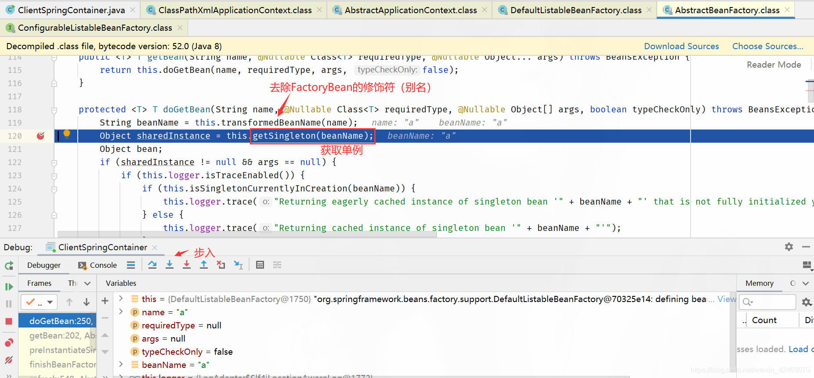
Task: Open the Console tab in debugger
Action: [x=98, y=265]
